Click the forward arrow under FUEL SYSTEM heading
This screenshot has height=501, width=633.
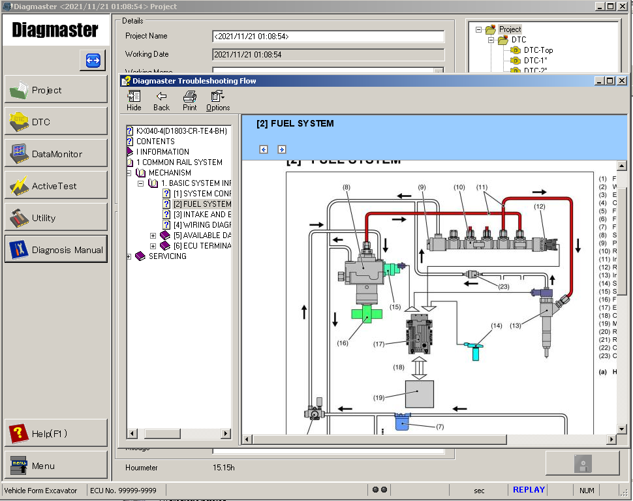(282, 149)
